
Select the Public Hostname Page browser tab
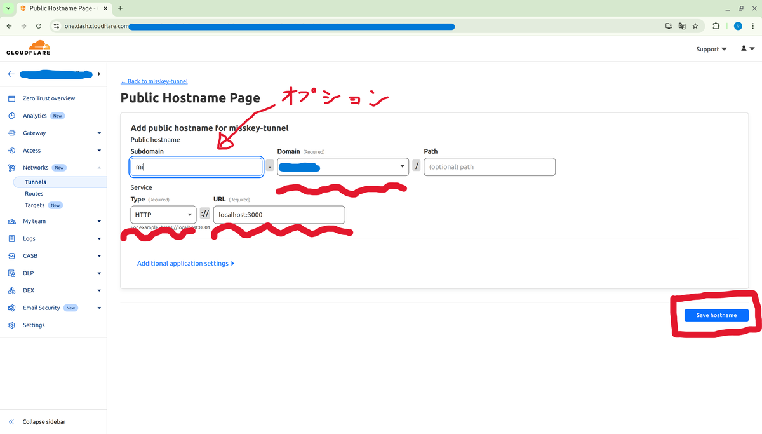(63, 8)
